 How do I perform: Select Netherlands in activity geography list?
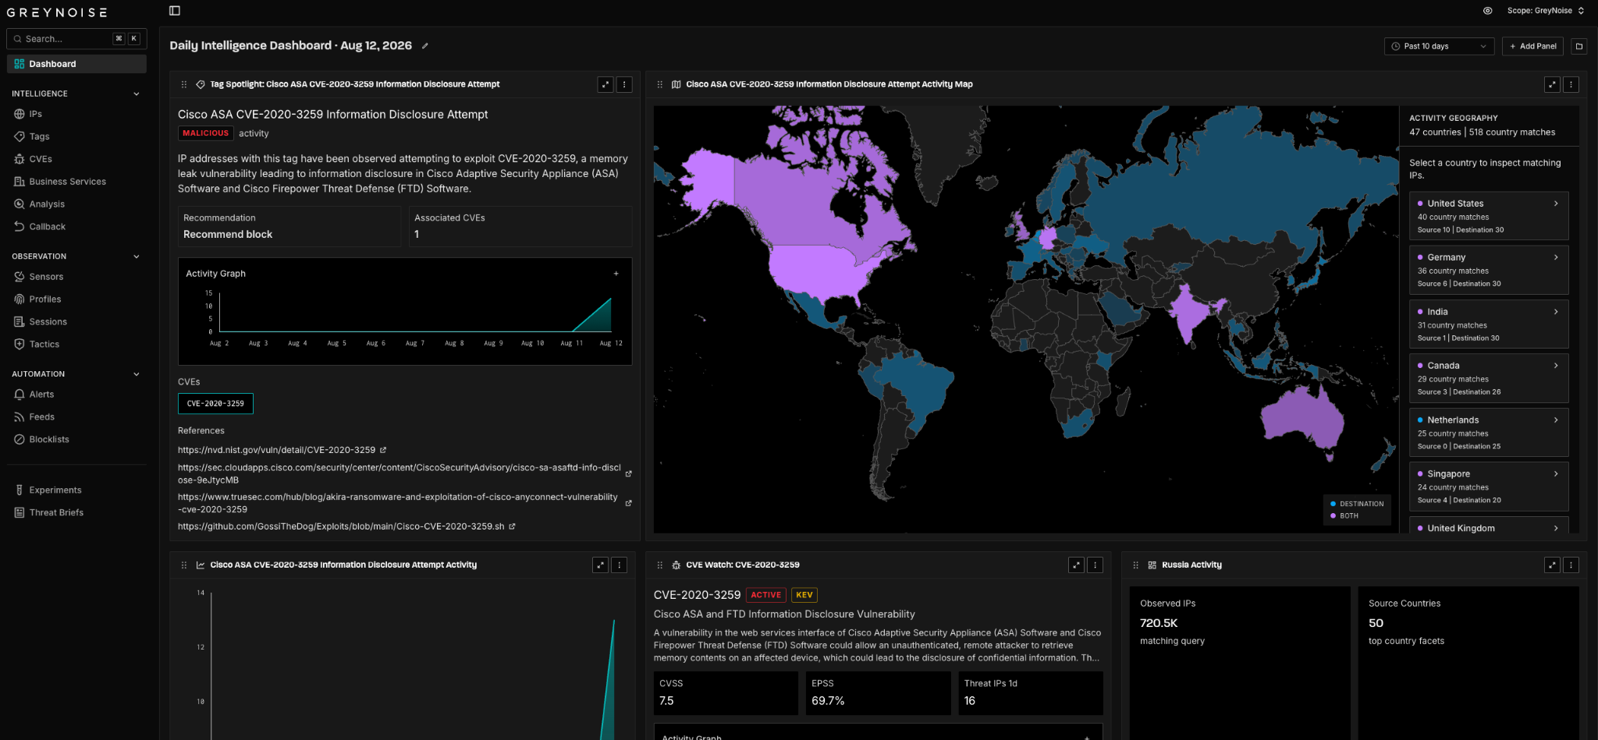point(1489,433)
